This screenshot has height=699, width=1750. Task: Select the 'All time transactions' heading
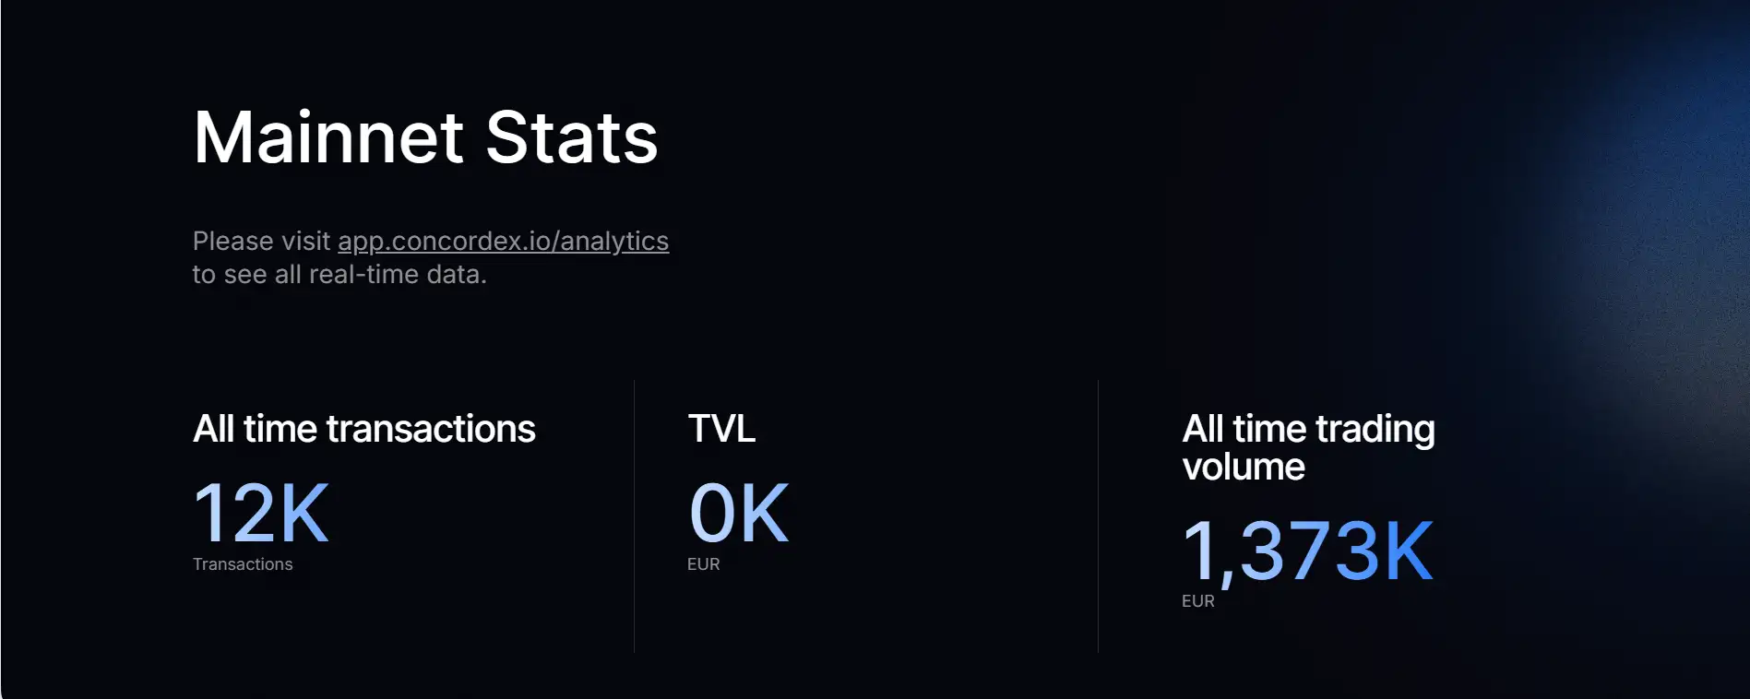pos(363,430)
